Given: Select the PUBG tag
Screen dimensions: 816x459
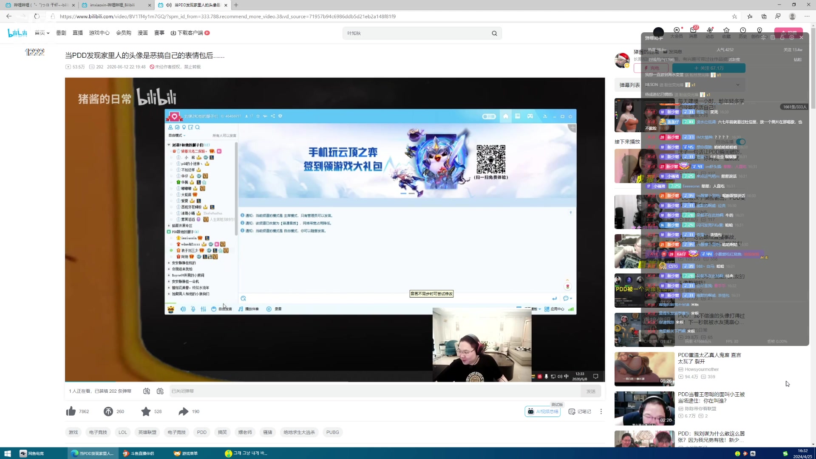Looking at the screenshot, I should 333,432.
